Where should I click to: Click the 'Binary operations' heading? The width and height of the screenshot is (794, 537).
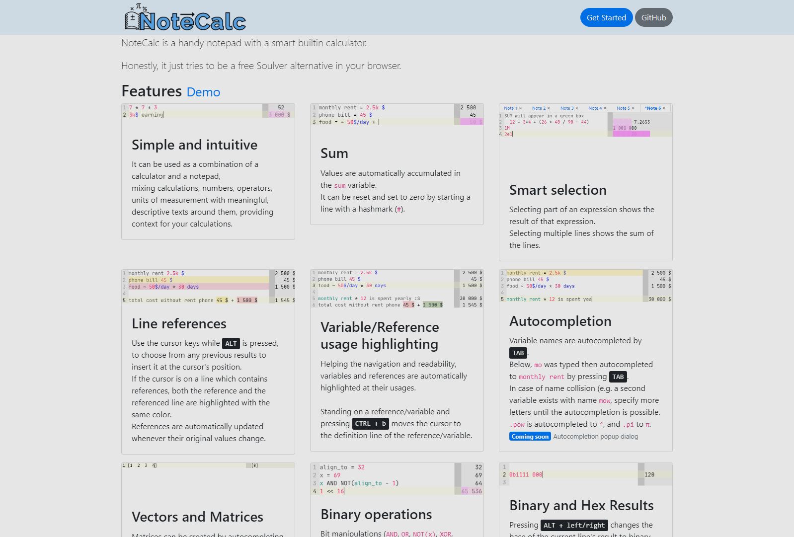coord(376,515)
